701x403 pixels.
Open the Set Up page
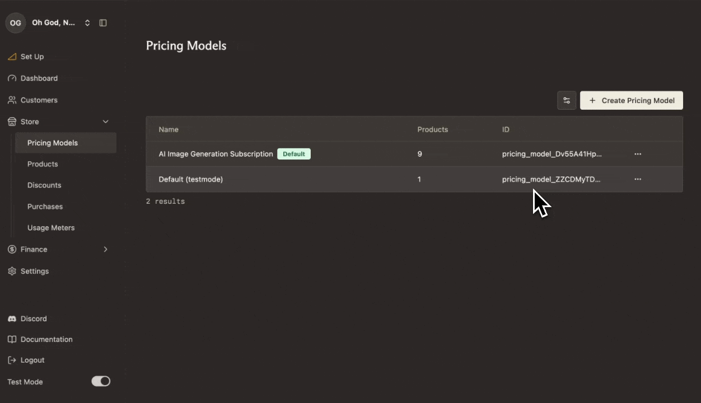click(32, 57)
